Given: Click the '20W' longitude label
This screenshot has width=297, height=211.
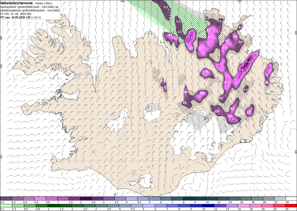Looking at the screenshot, I should coord(122,1).
